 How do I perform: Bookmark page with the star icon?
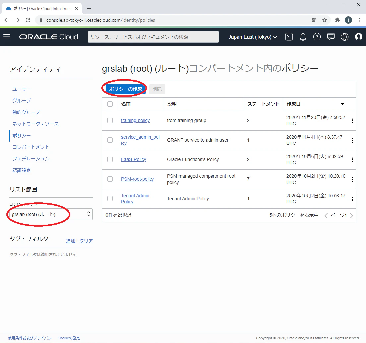pyautogui.click(x=325, y=20)
